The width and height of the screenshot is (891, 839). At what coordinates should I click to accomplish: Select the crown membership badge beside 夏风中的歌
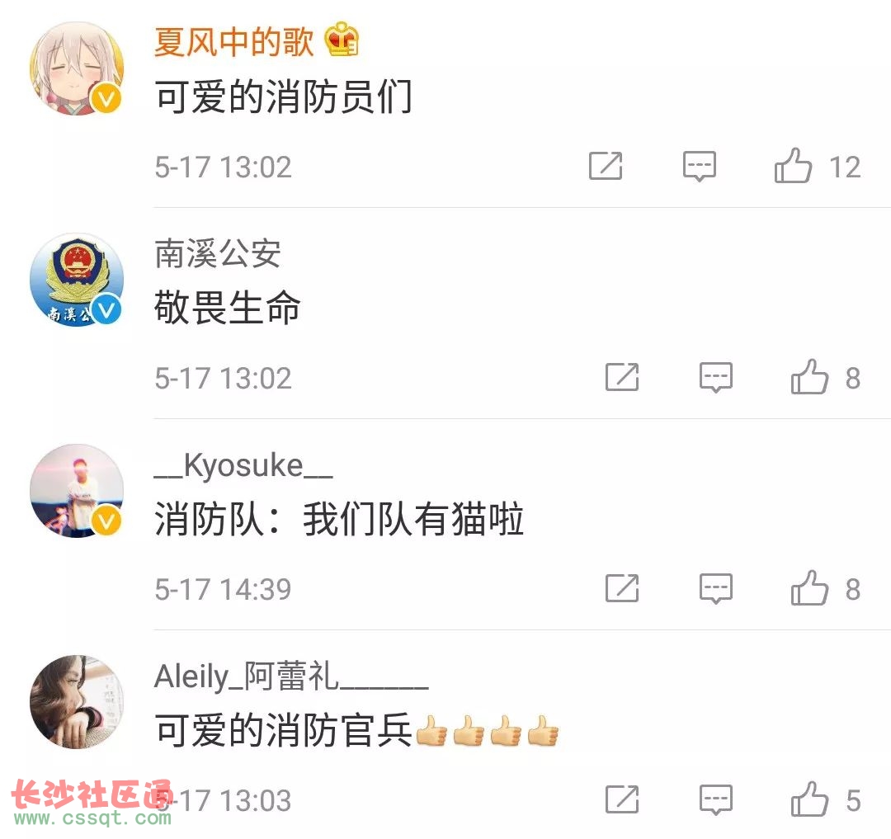point(341,39)
